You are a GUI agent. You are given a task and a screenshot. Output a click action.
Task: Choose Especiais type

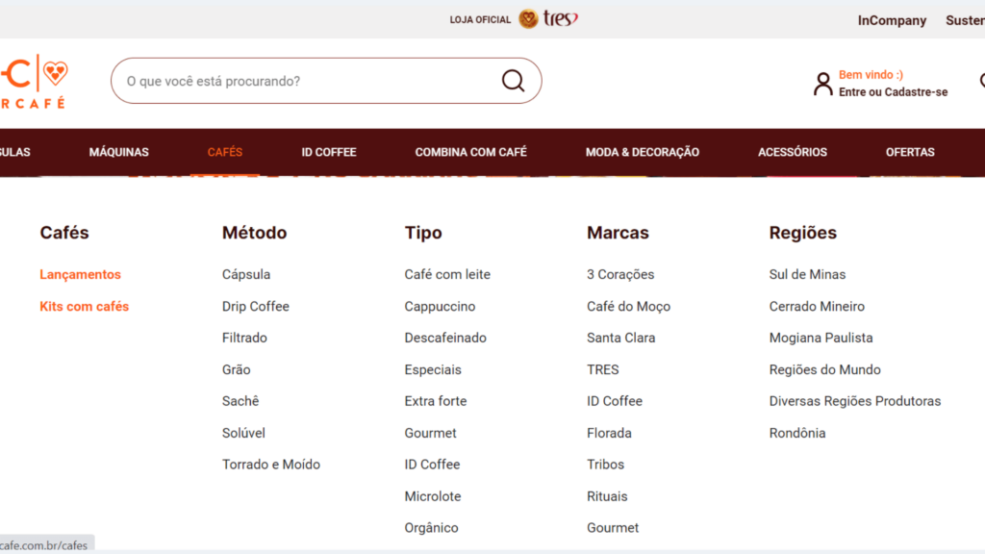(433, 370)
